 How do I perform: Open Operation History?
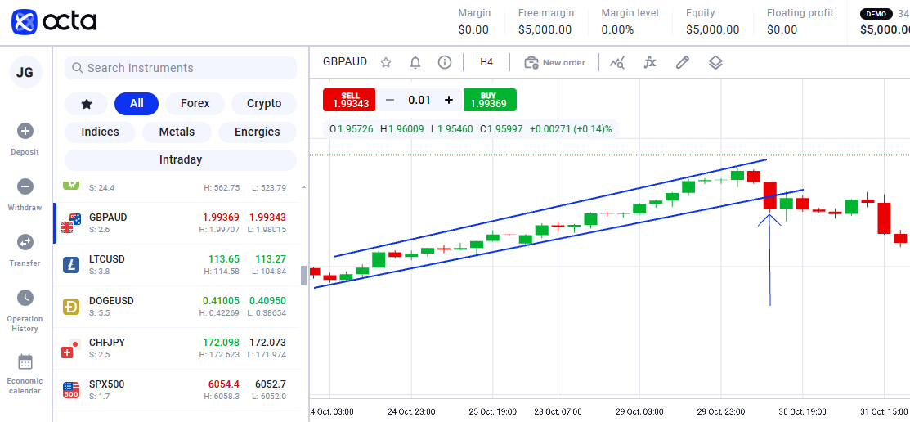click(25, 311)
